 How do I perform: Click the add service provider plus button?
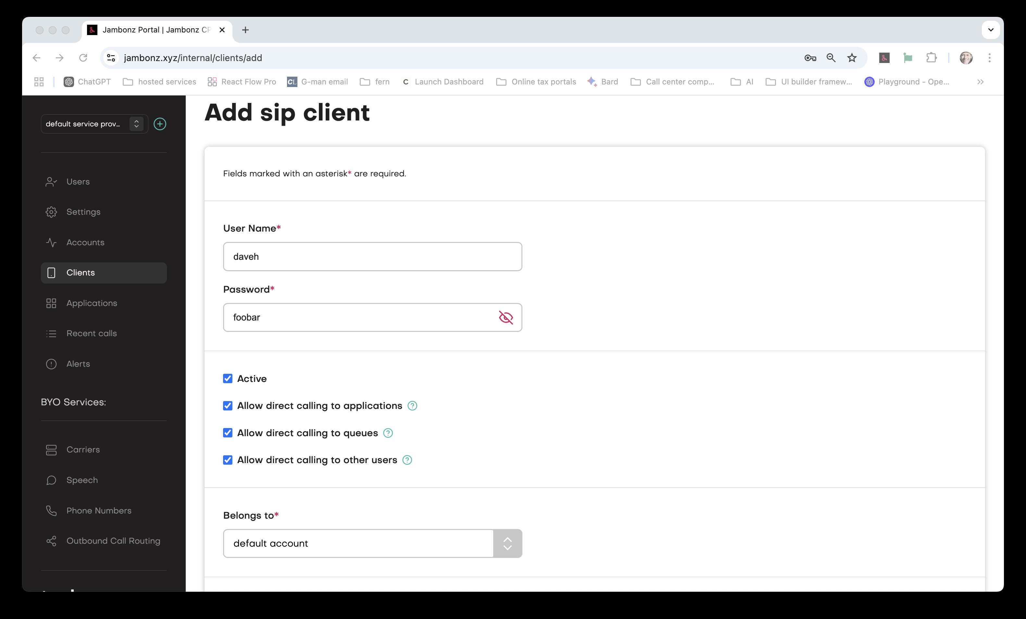[160, 124]
